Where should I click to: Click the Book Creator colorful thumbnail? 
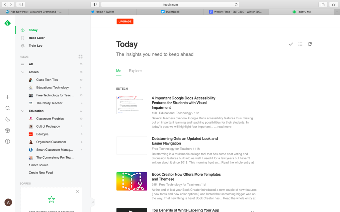pos(131,181)
